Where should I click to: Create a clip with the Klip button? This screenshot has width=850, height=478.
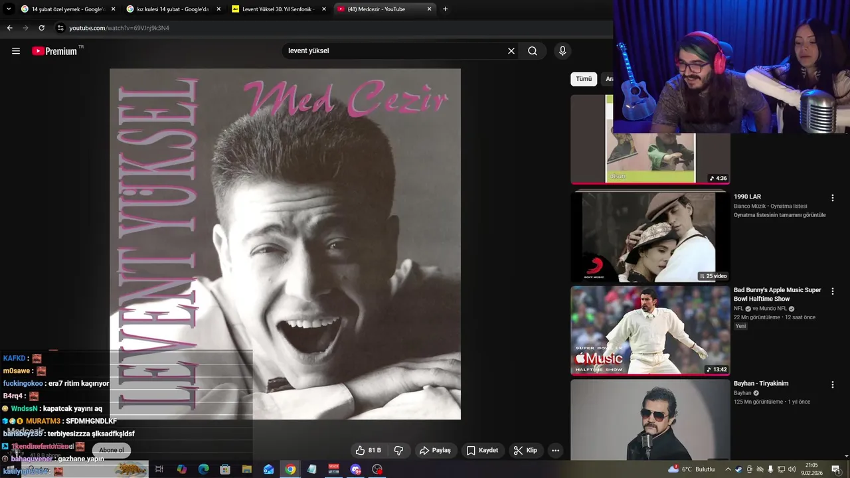click(x=525, y=450)
